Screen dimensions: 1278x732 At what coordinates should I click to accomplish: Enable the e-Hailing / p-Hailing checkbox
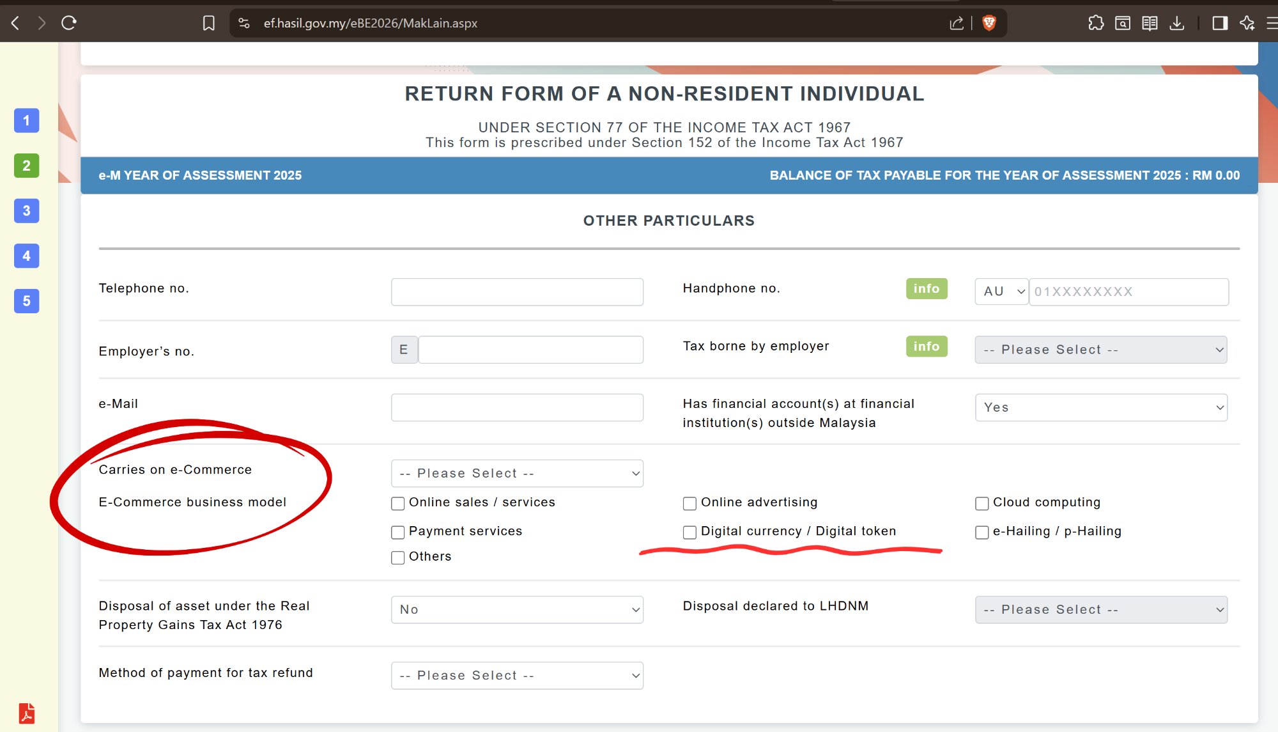(982, 533)
